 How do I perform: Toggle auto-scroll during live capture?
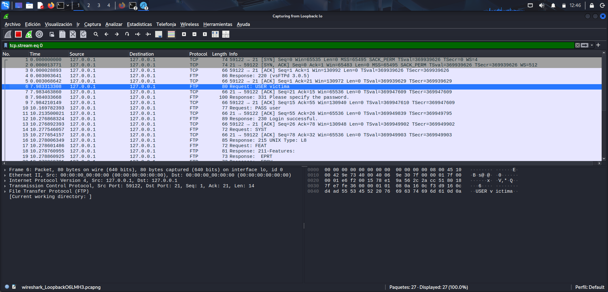pyautogui.click(x=158, y=34)
